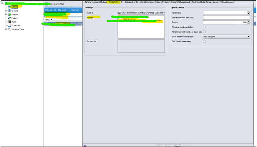Screen dimensions: 257x147
Task: Enable Parallel save streams per save set
Action: click(204, 32)
